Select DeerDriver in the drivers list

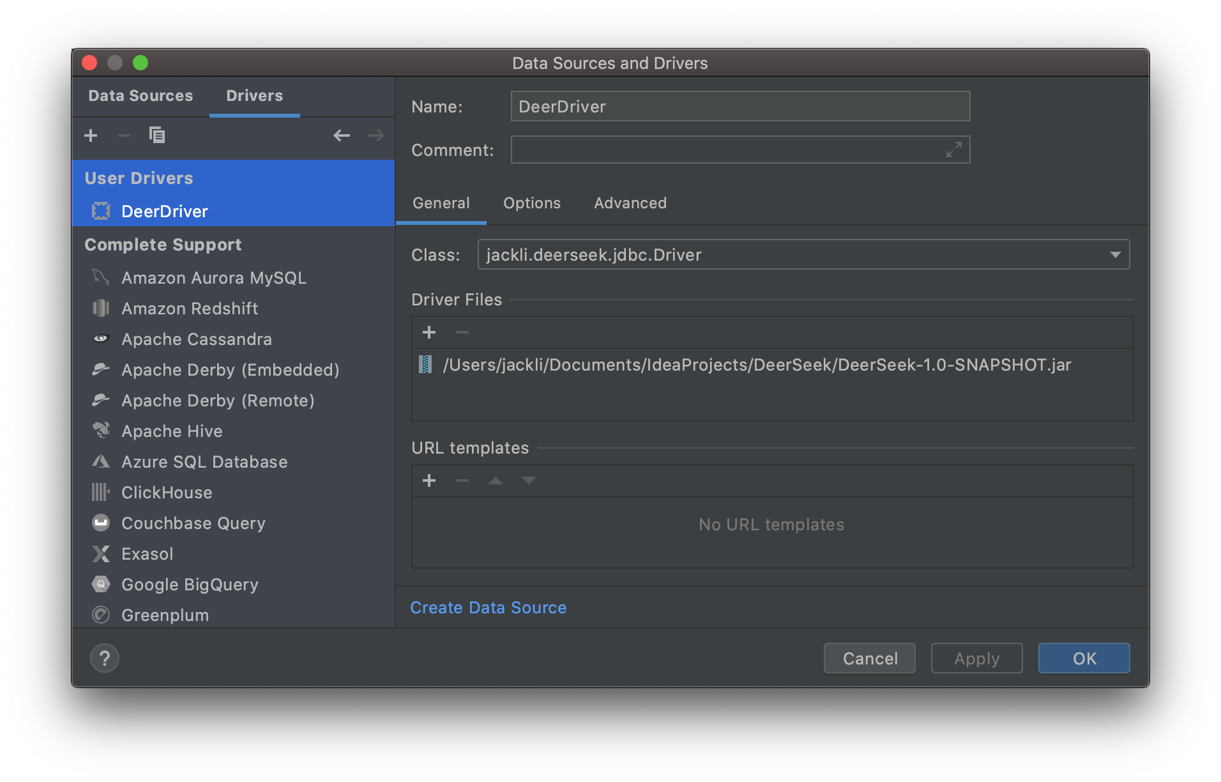(234, 211)
